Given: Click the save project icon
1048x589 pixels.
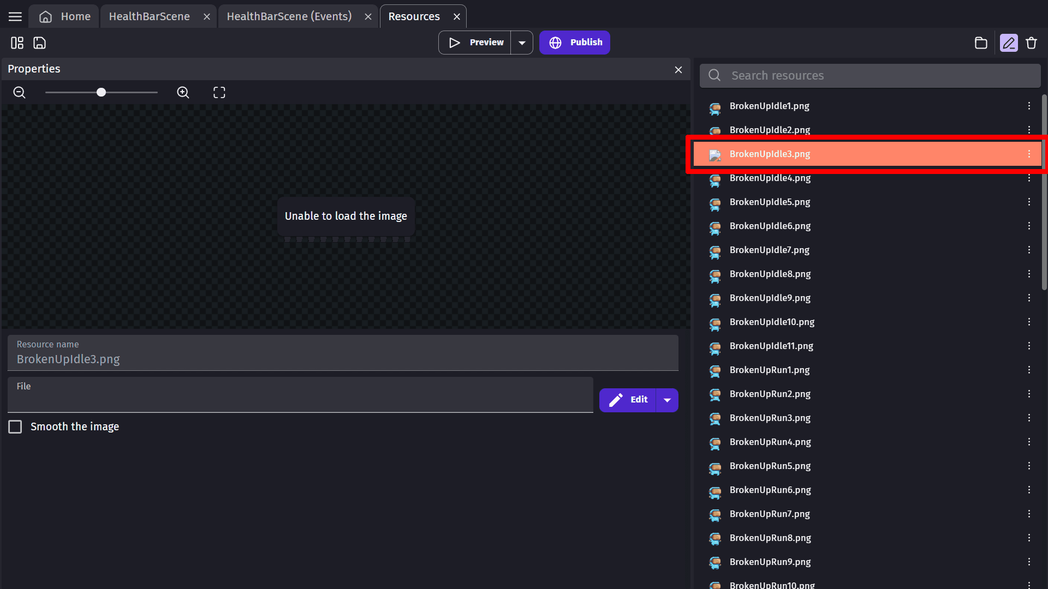Looking at the screenshot, I should pyautogui.click(x=39, y=43).
